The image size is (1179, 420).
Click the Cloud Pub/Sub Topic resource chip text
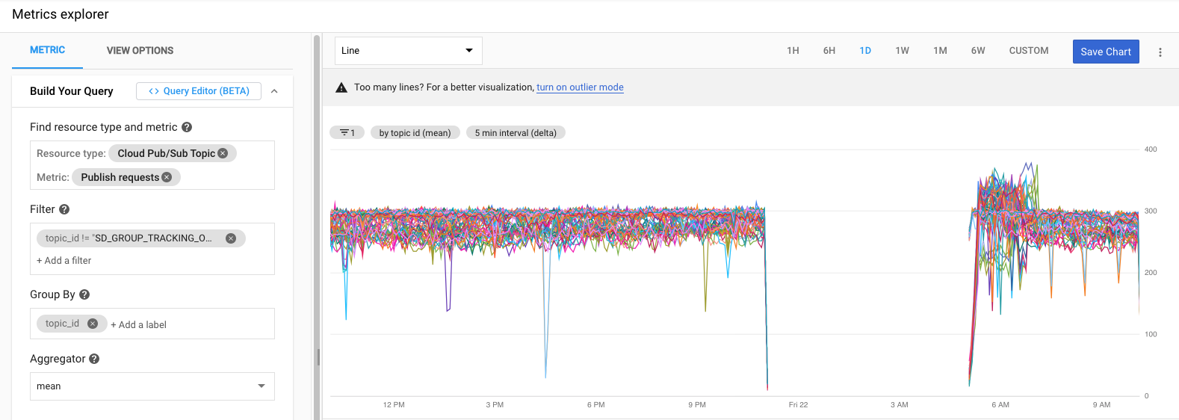coord(166,153)
